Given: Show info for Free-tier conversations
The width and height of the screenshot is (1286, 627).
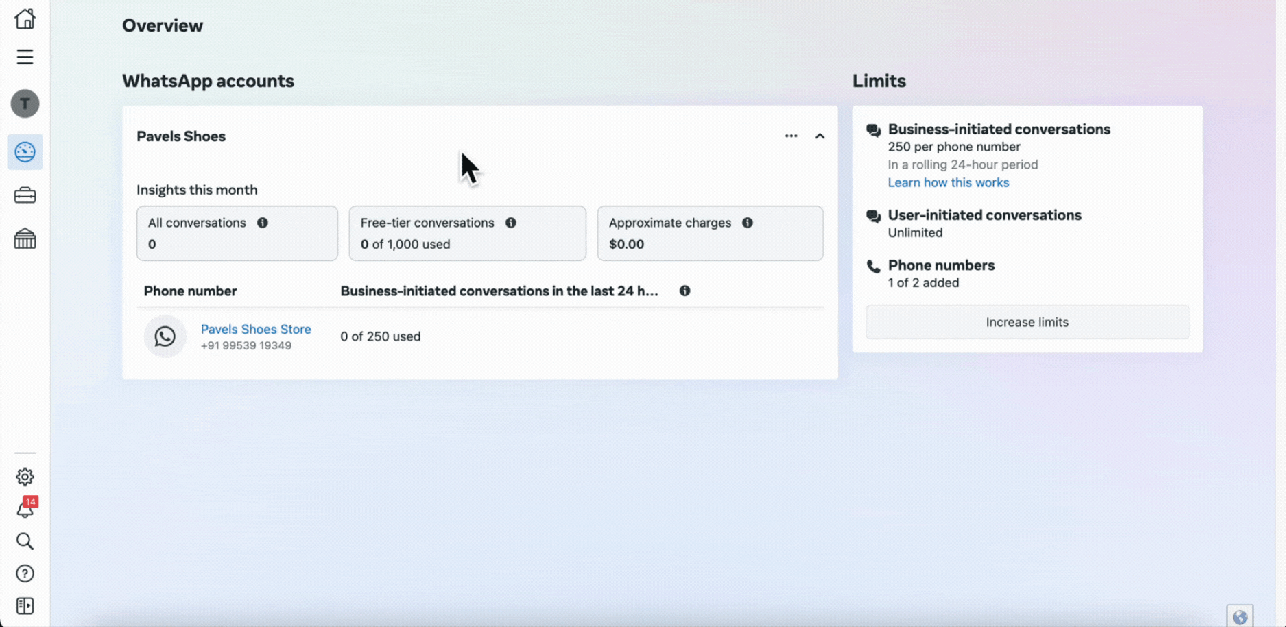Looking at the screenshot, I should tap(511, 223).
